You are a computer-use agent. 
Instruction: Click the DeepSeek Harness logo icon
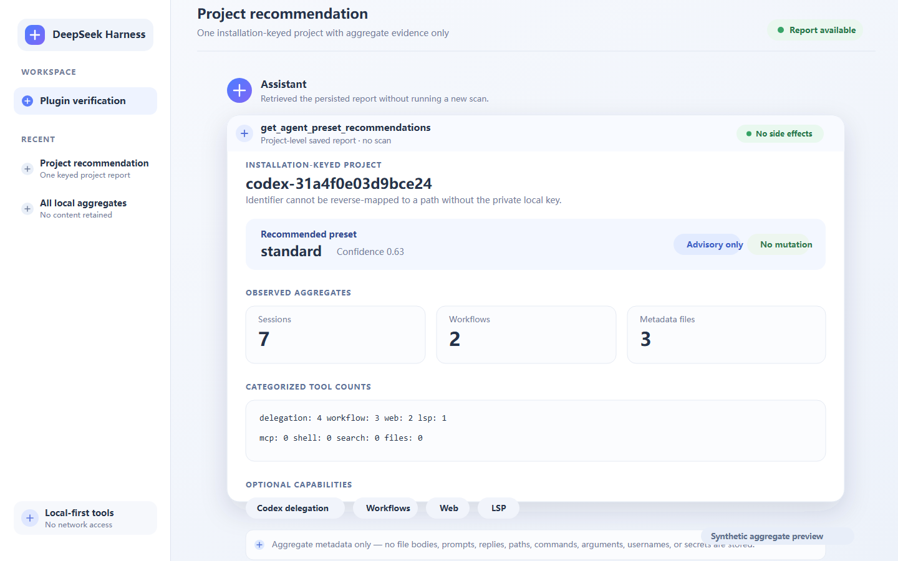(35, 35)
